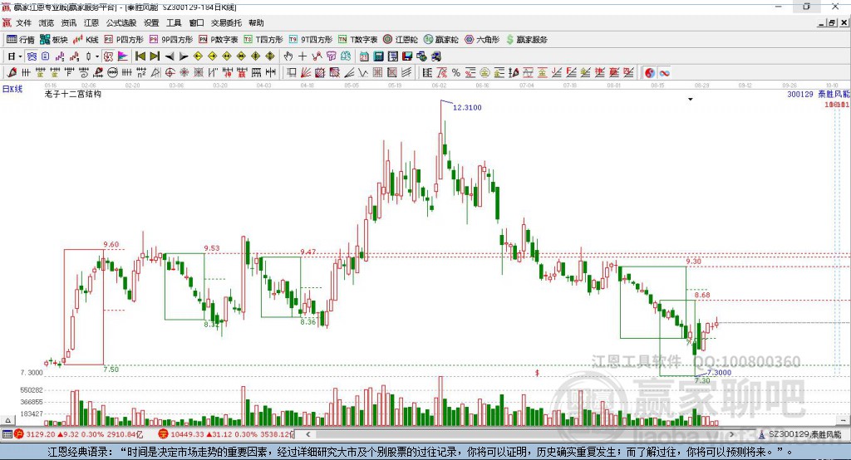Open the 江恩轮 Gann wheel
Image resolution: width=851 pixels, height=460 pixels.
[x=401, y=40]
